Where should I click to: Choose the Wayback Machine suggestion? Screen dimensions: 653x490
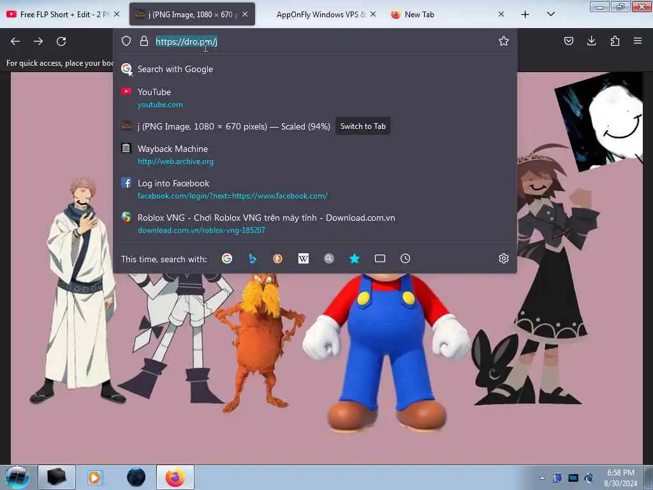click(x=315, y=154)
